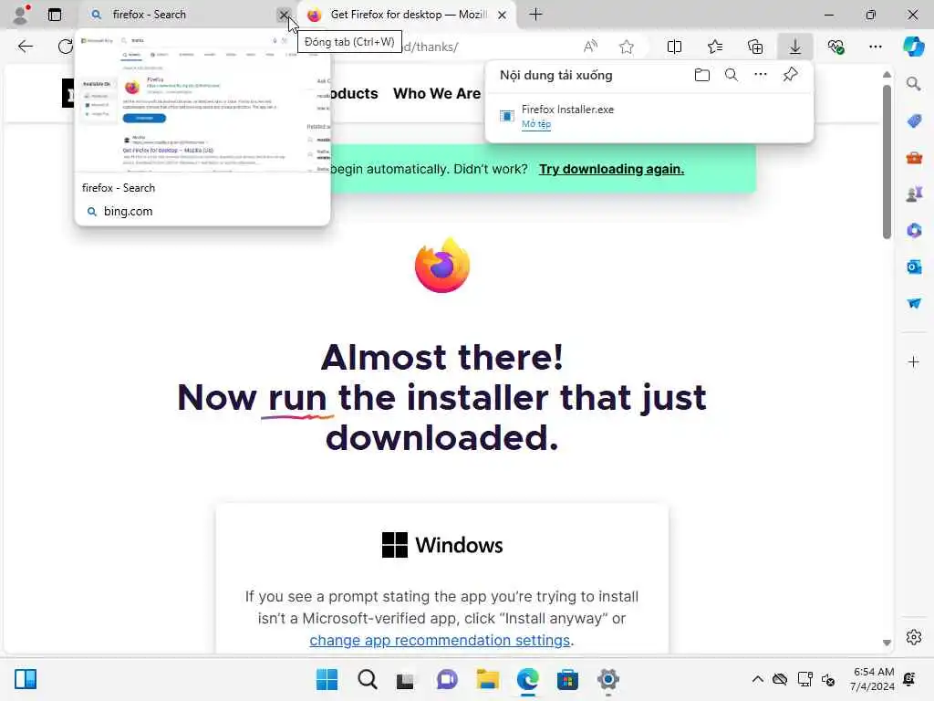Open sidebar Outlook icon
The width and height of the screenshot is (934, 701).
[914, 267]
